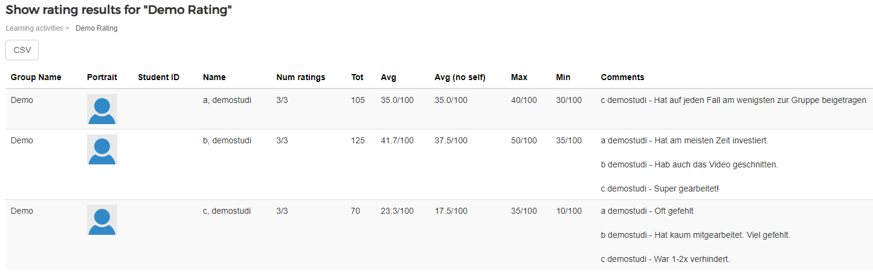Click the CSV export button
The width and height of the screenshot is (873, 277).
click(22, 50)
